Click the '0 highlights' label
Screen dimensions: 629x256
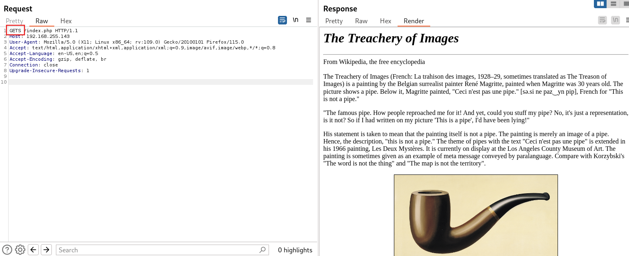(x=295, y=250)
